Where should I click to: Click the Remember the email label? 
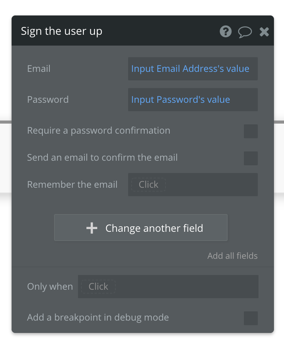[72, 185]
